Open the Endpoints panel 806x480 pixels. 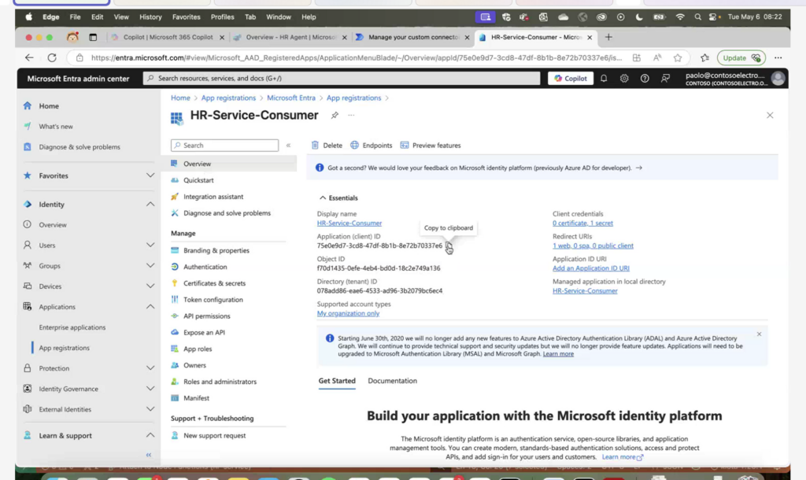[x=372, y=146]
